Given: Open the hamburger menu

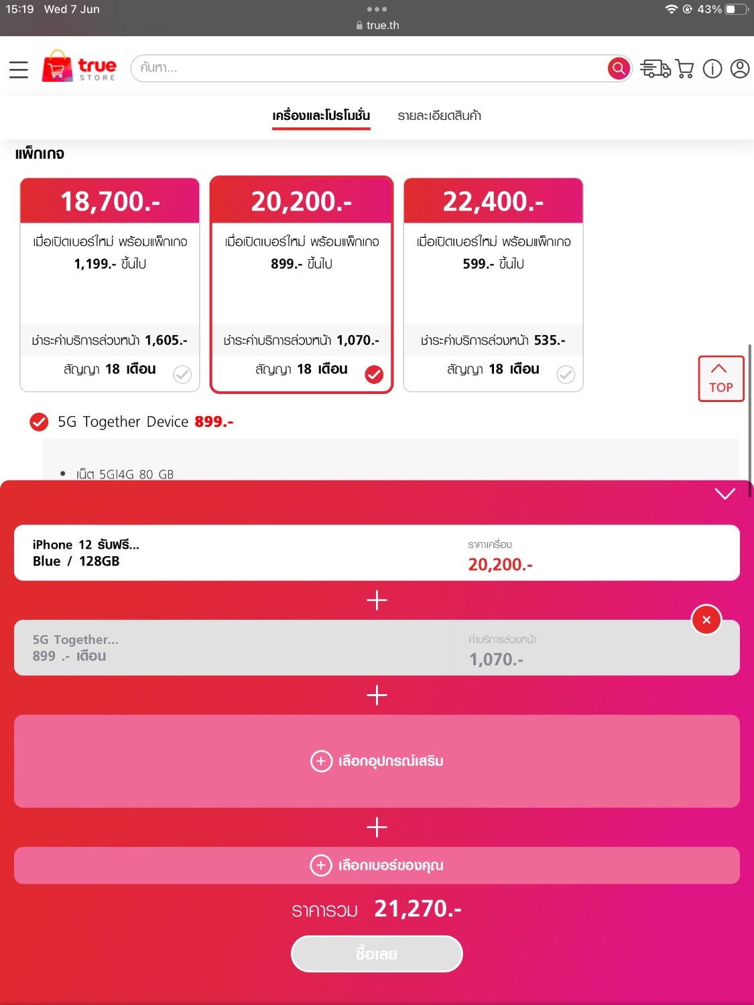Looking at the screenshot, I should point(19,69).
